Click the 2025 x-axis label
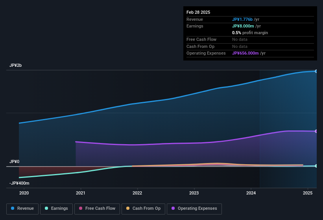The width and height of the screenshot is (323, 220). [x=308, y=193]
